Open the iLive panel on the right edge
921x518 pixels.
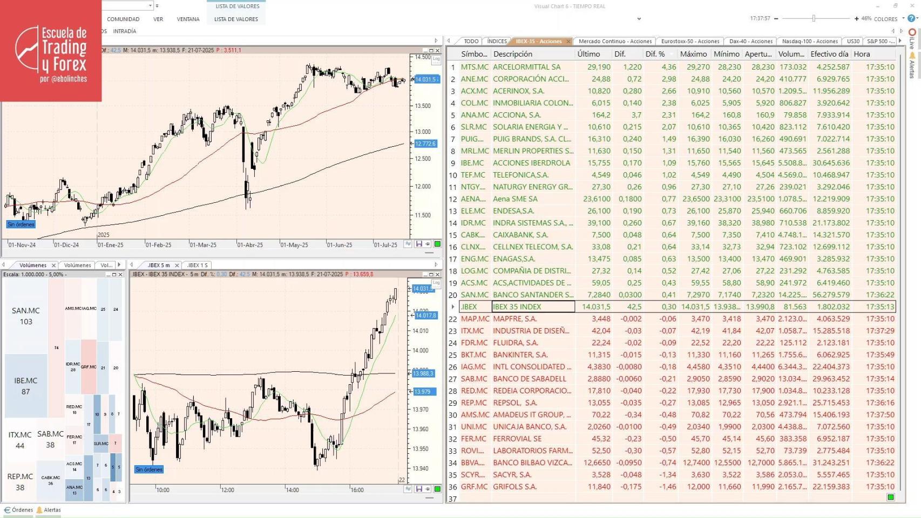911,43
